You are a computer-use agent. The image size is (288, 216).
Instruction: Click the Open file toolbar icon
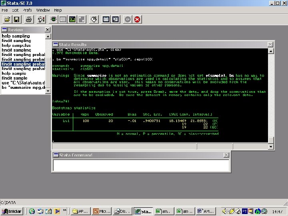point(7,19)
